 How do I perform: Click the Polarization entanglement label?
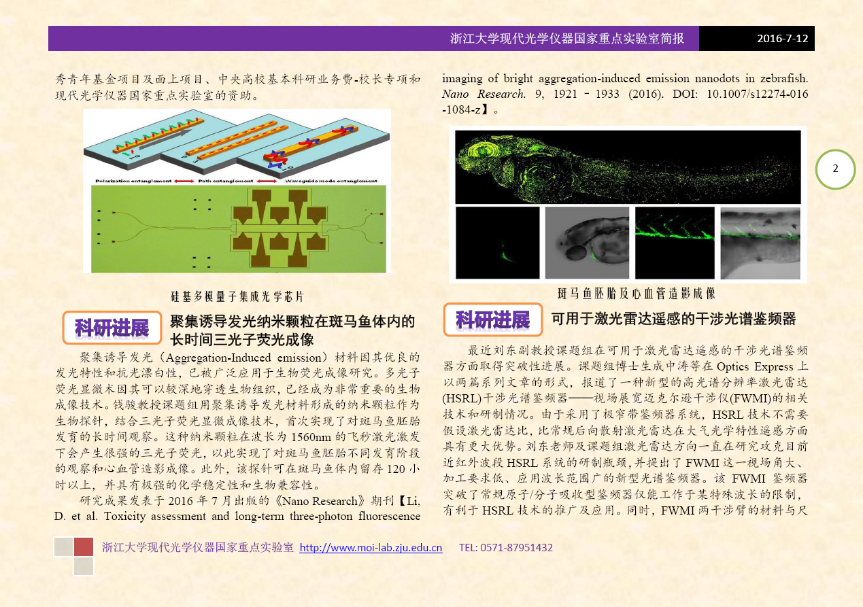[x=133, y=181]
